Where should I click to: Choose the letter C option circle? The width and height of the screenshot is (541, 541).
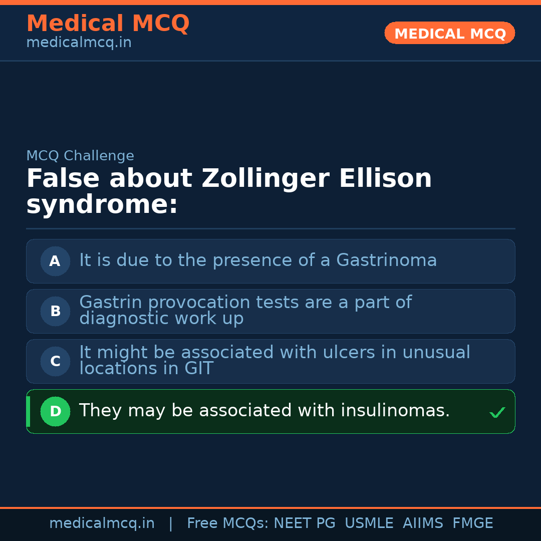[55, 361]
